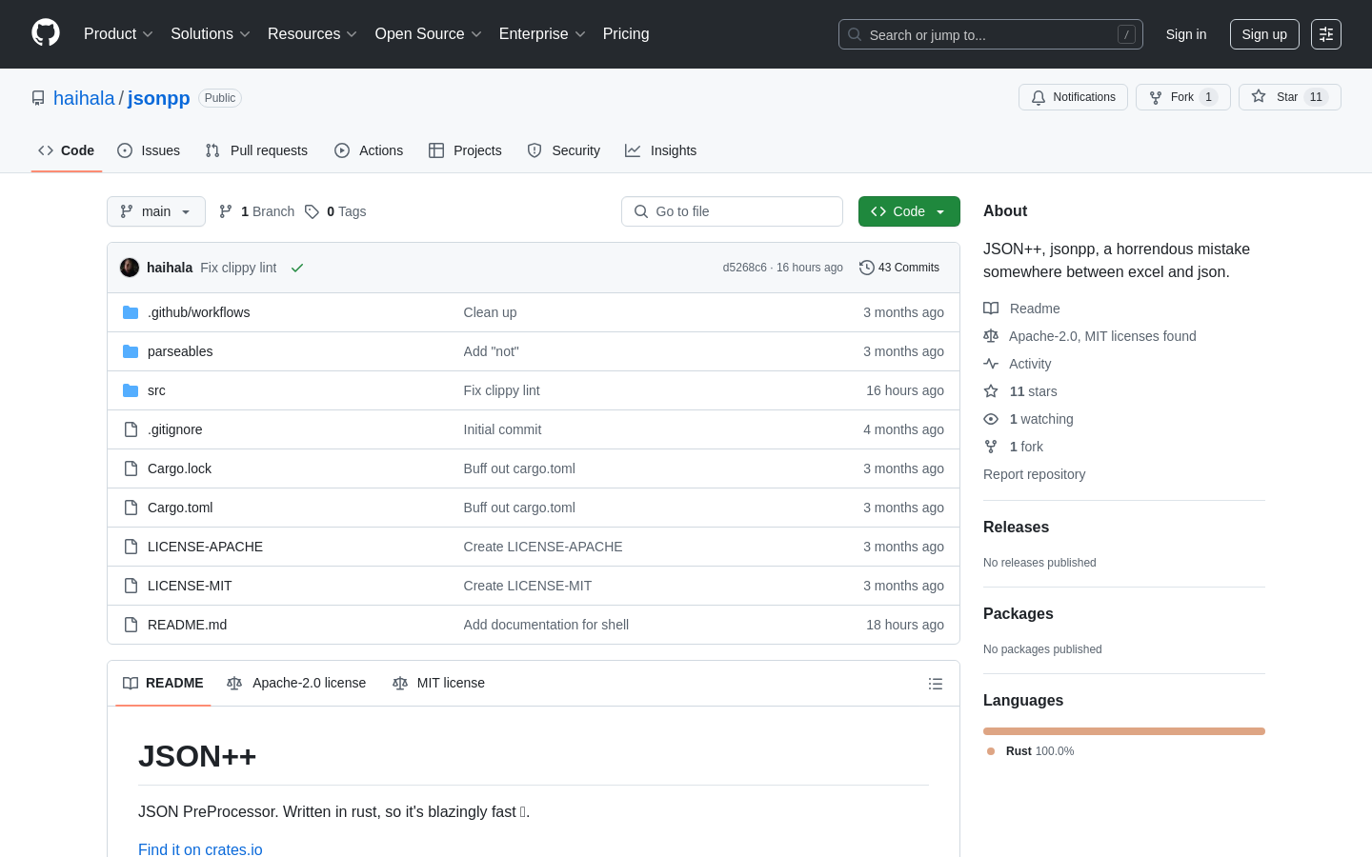Screen dimensions: 1372x857
Task: Switch to the Issues tab
Action: (x=149, y=150)
